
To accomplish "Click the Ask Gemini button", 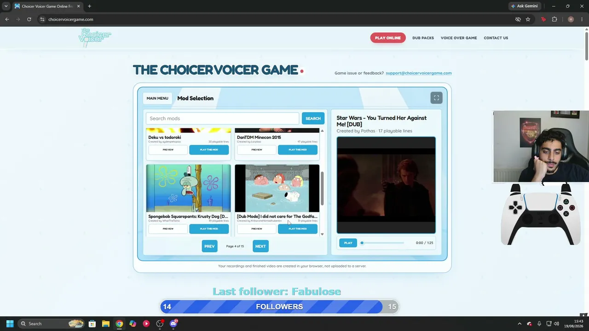I will (524, 6).
